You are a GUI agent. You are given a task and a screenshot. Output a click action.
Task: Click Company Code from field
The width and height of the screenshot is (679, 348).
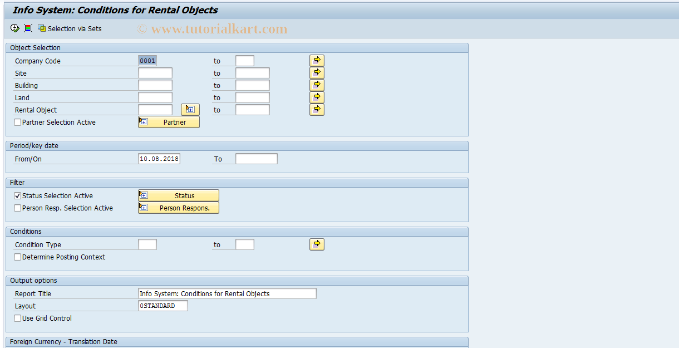click(x=147, y=61)
